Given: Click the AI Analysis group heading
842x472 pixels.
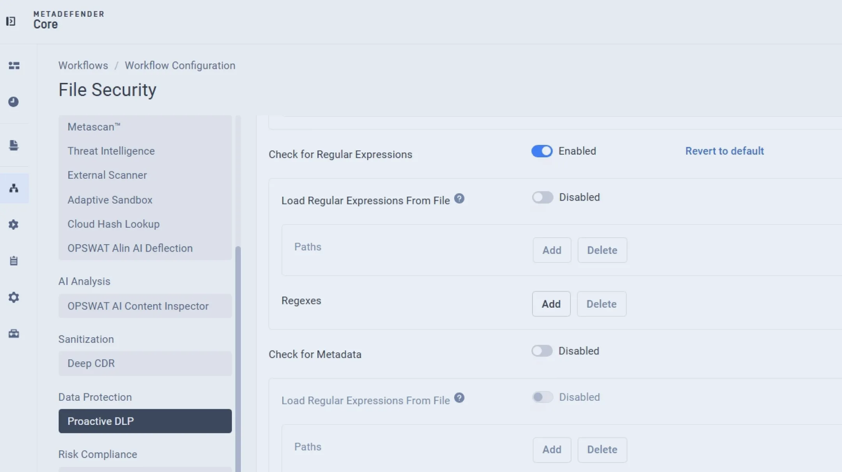Looking at the screenshot, I should coord(84,281).
